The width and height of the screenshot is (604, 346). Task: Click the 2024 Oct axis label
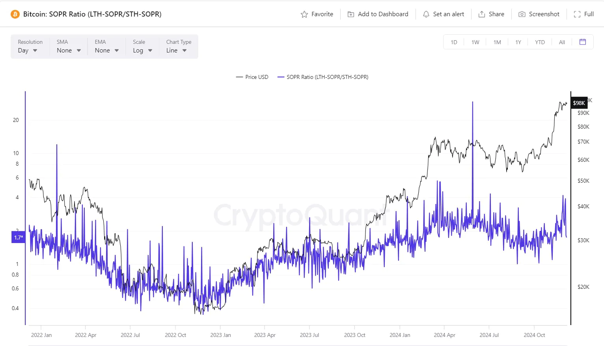[534, 335]
